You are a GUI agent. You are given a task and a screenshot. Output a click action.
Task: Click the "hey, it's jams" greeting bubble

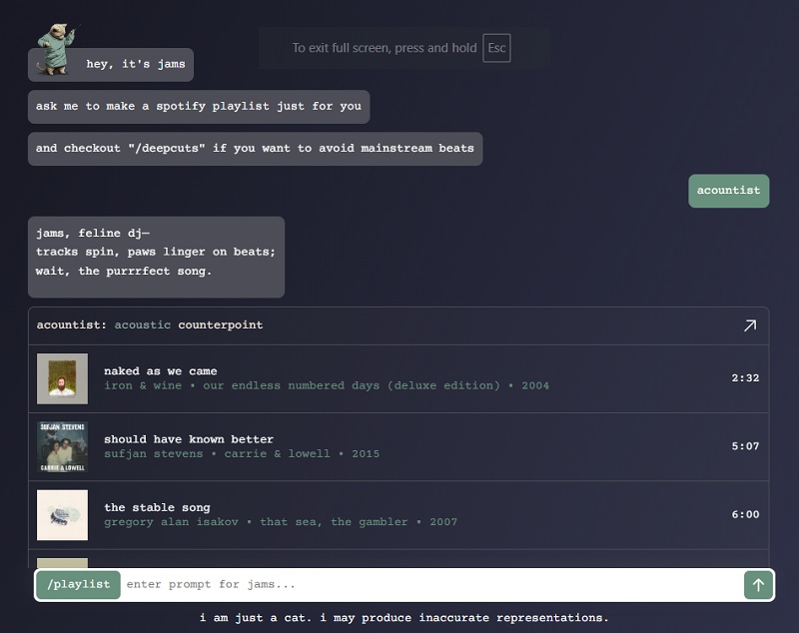point(135,65)
